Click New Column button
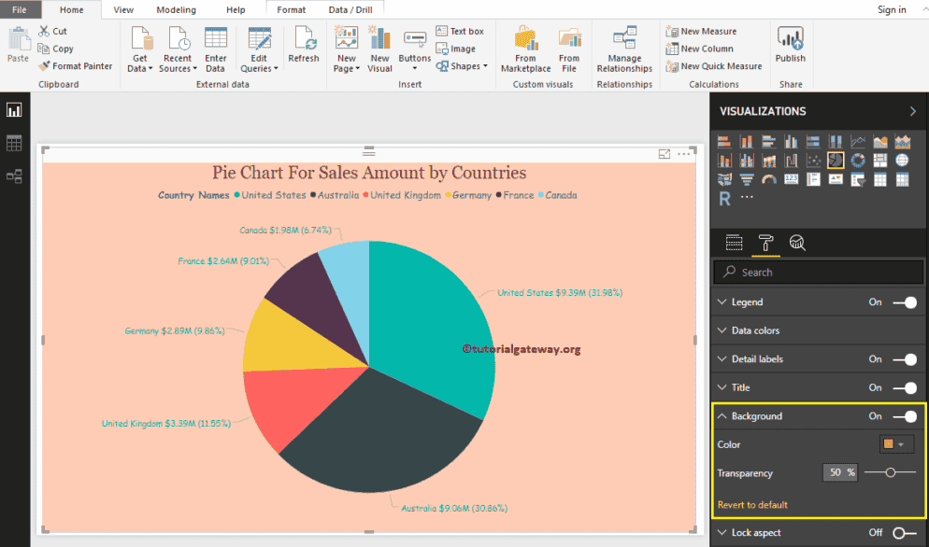Screen dimensions: 929x547 [699, 49]
